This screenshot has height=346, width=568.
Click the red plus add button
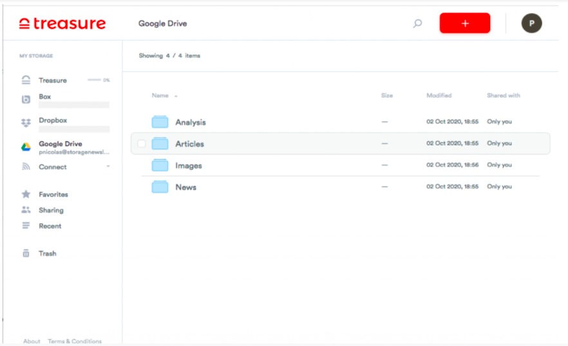[x=465, y=23]
